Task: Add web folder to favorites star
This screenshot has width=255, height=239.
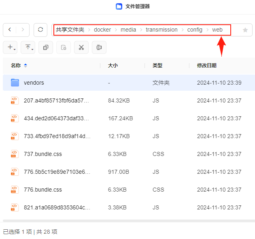Action: (x=245, y=30)
